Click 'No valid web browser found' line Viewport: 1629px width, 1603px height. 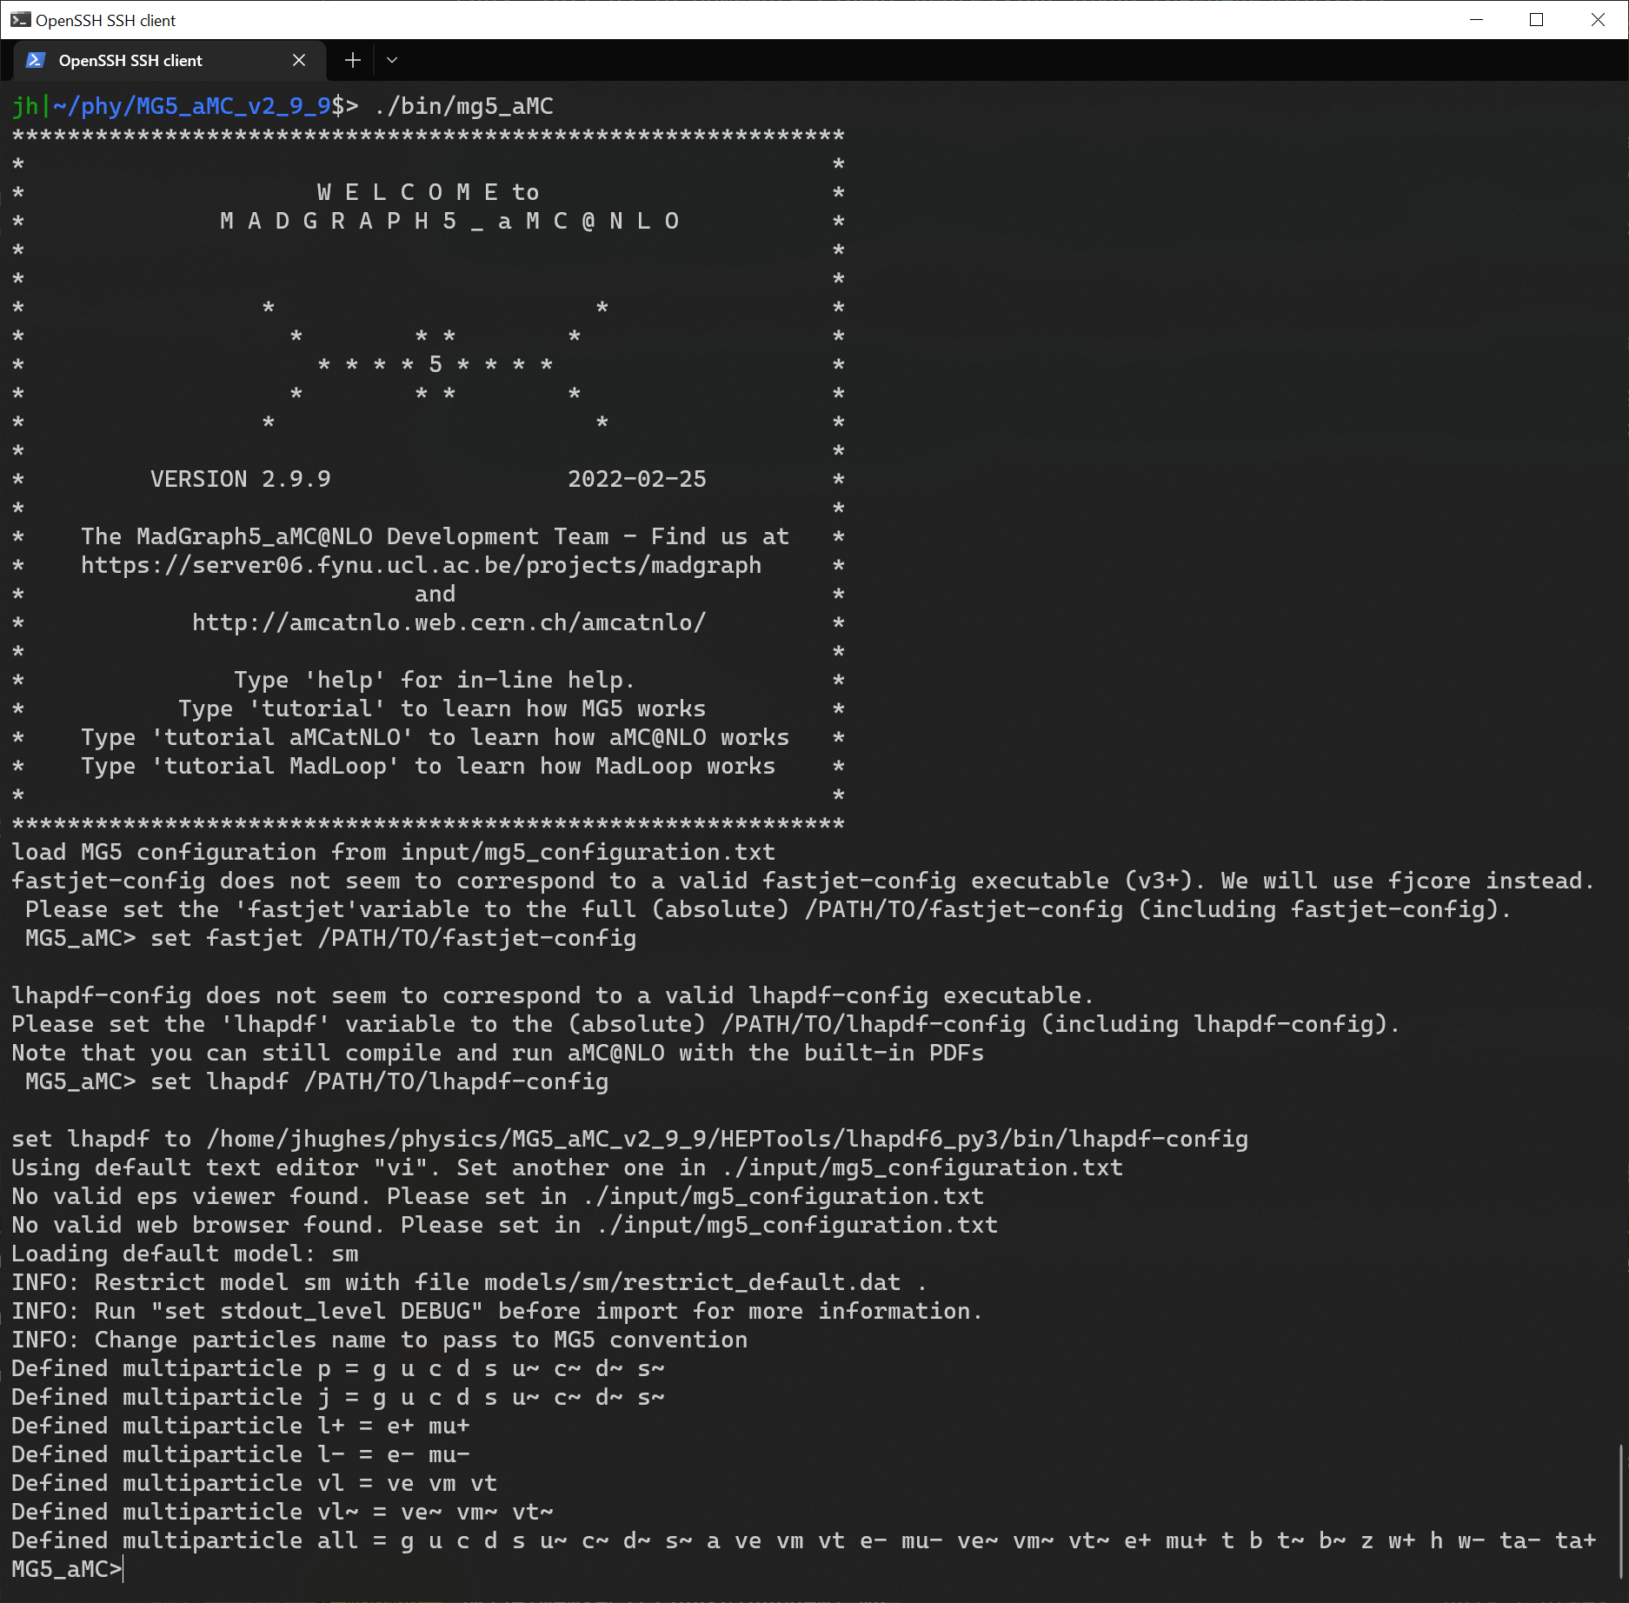pos(505,1225)
